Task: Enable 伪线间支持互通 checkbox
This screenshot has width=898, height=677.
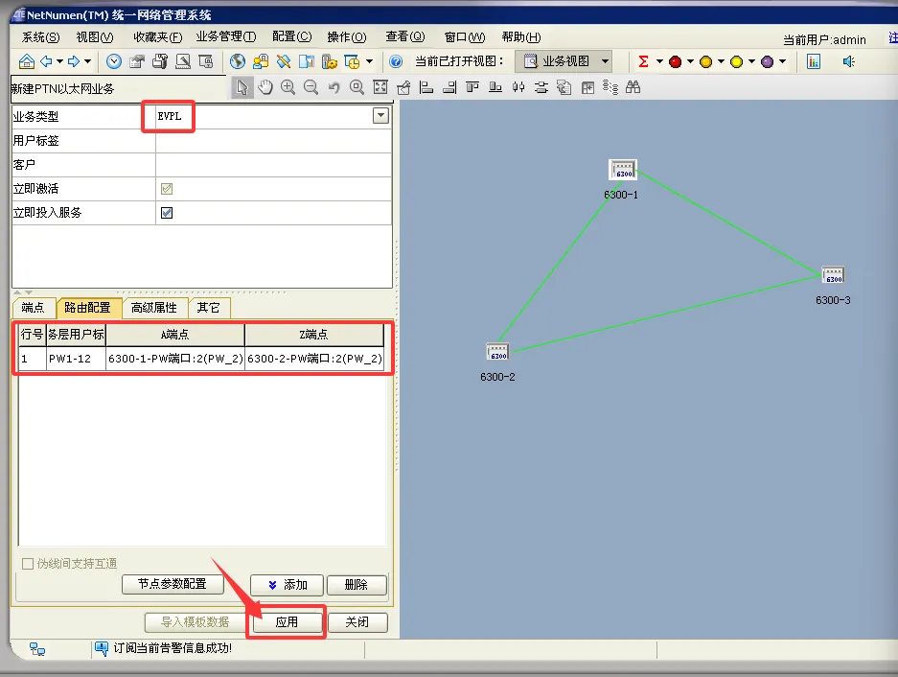Action: tap(28, 564)
